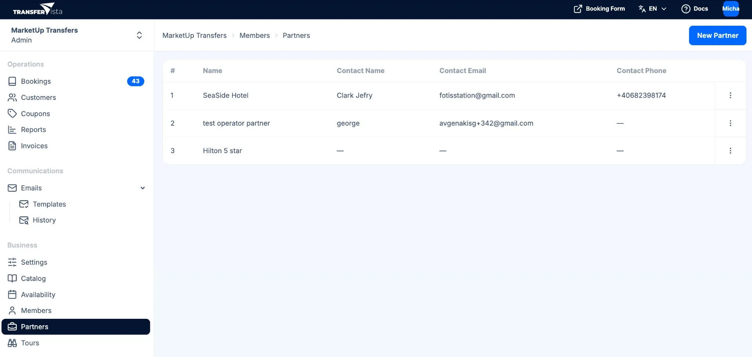Click the Coupons tag icon
This screenshot has height=357, width=752.
click(x=12, y=113)
